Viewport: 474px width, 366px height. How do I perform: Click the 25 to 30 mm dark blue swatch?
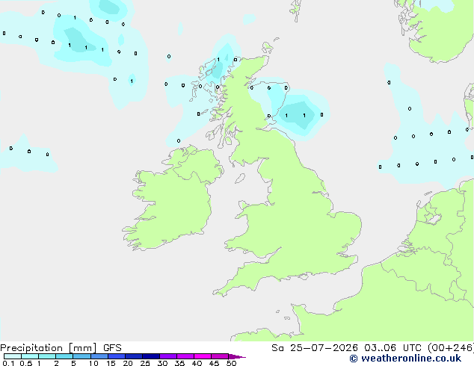tap(151, 356)
